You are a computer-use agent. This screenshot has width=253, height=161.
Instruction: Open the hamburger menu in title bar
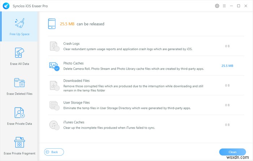coord(224,6)
